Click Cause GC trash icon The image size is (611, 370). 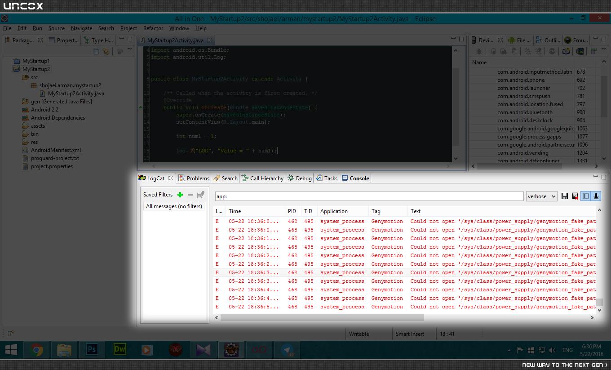click(514, 52)
